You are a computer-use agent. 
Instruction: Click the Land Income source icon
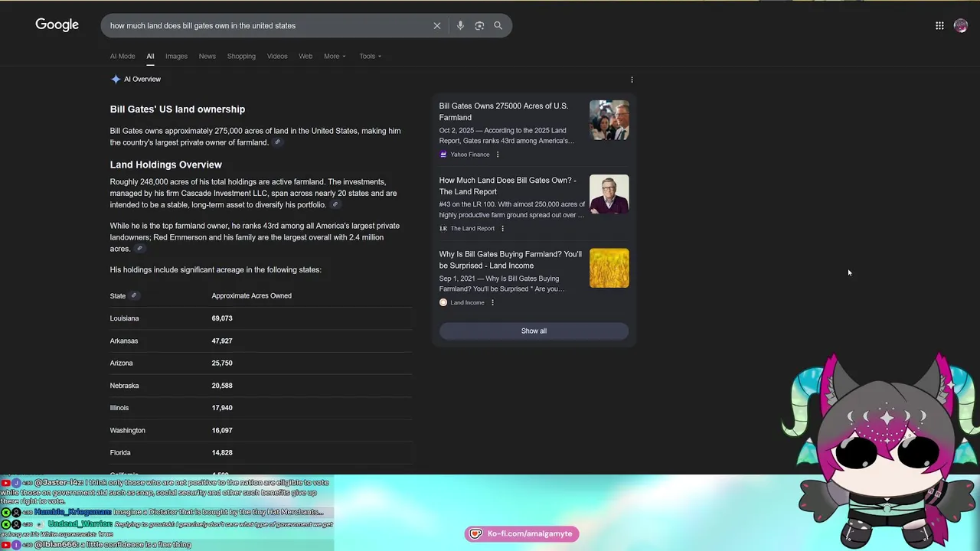(443, 302)
